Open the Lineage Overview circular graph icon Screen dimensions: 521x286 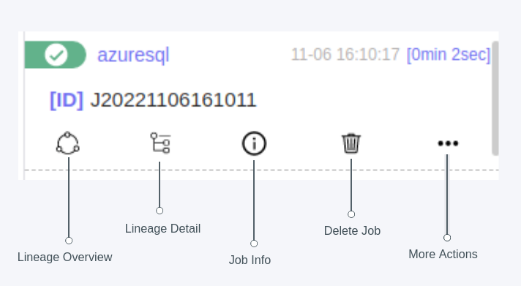[x=68, y=143]
